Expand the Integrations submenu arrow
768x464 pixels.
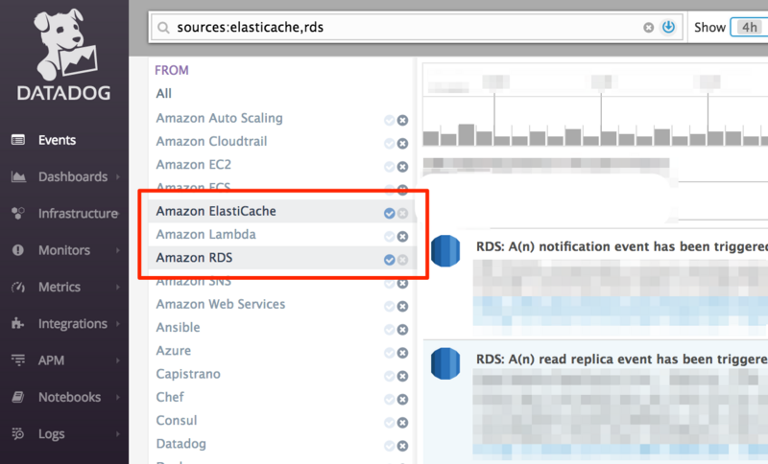click(x=118, y=324)
